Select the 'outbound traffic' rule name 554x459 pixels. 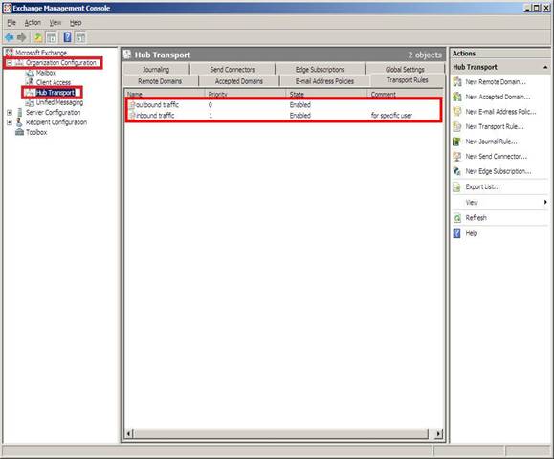coord(157,105)
